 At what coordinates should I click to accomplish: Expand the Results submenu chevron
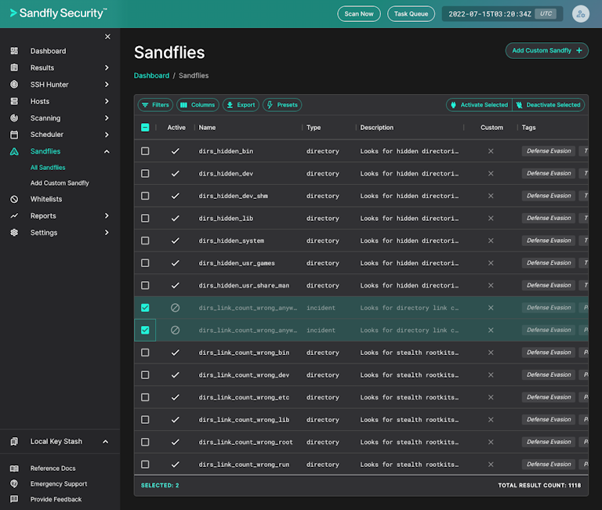click(x=107, y=67)
